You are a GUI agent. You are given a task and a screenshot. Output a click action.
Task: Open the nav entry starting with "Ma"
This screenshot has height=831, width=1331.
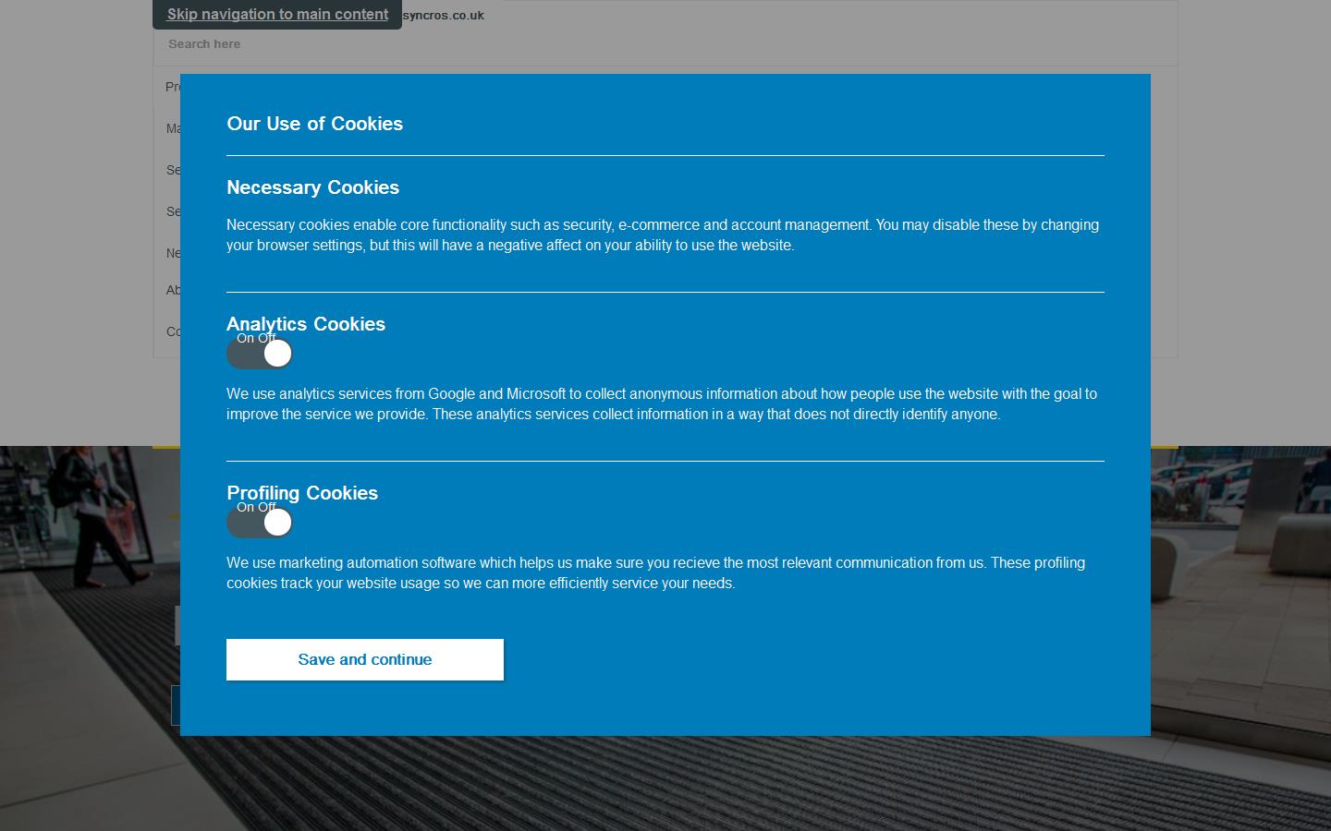click(x=173, y=128)
